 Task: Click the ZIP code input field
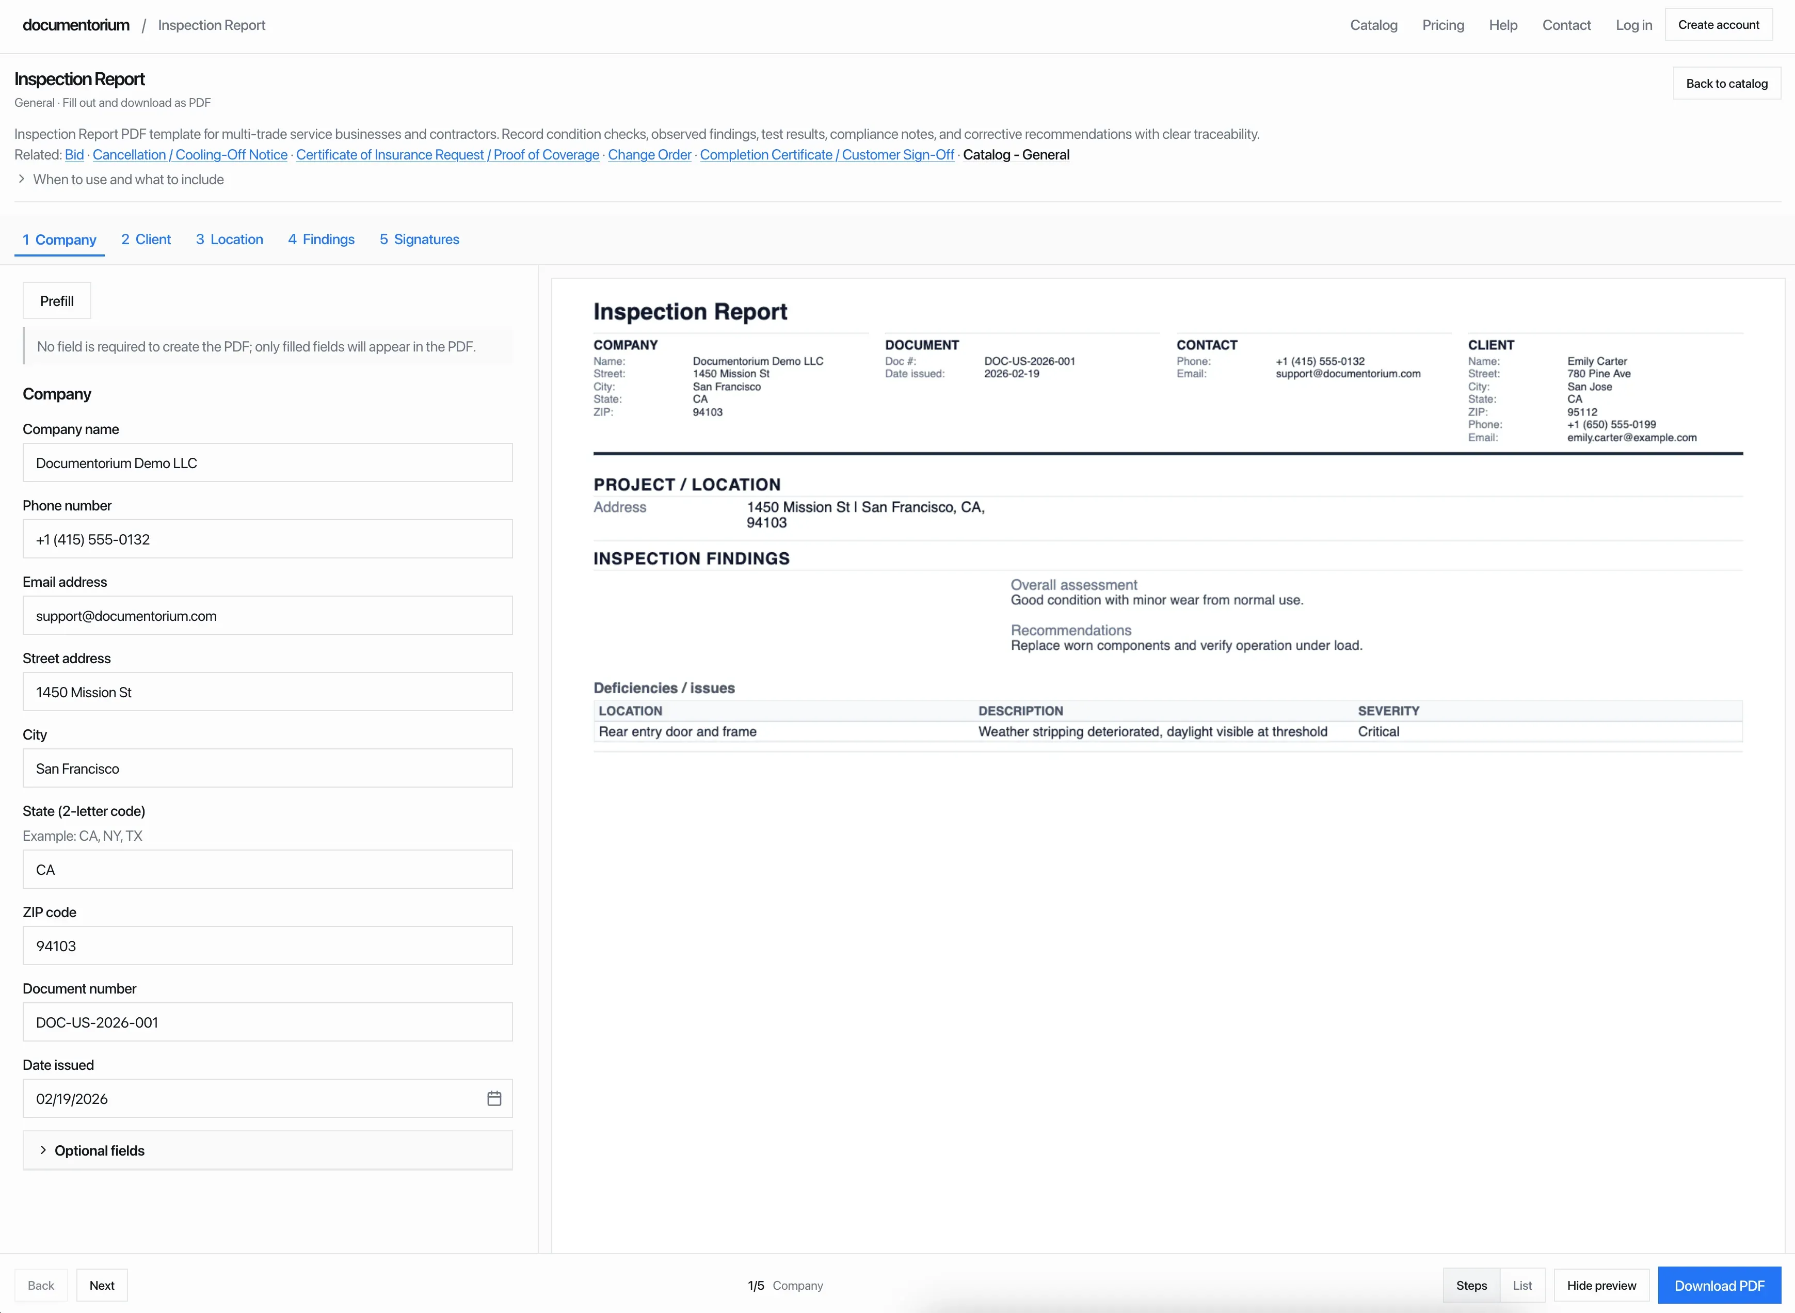pyautogui.click(x=267, y=945)
